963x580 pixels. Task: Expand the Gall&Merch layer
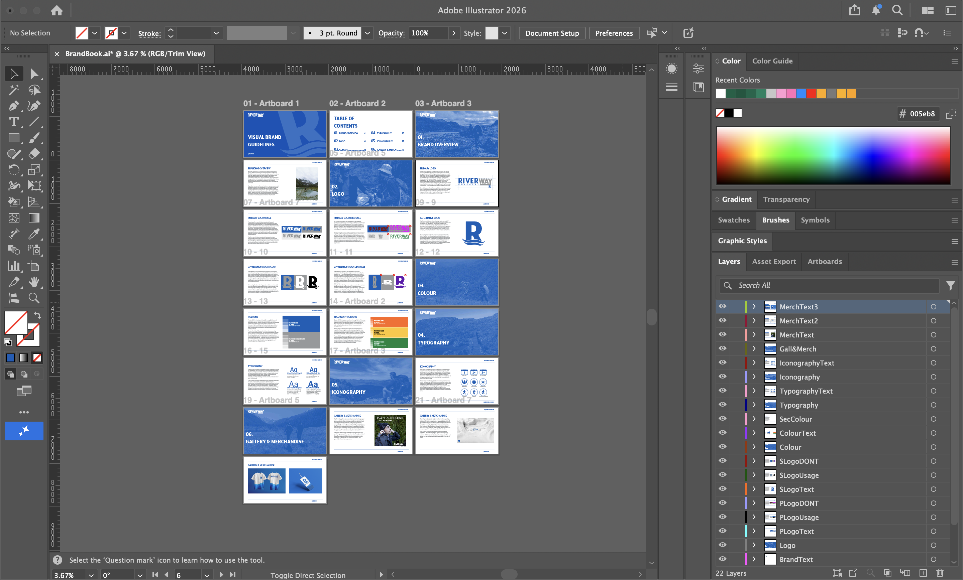click(754, 349)
